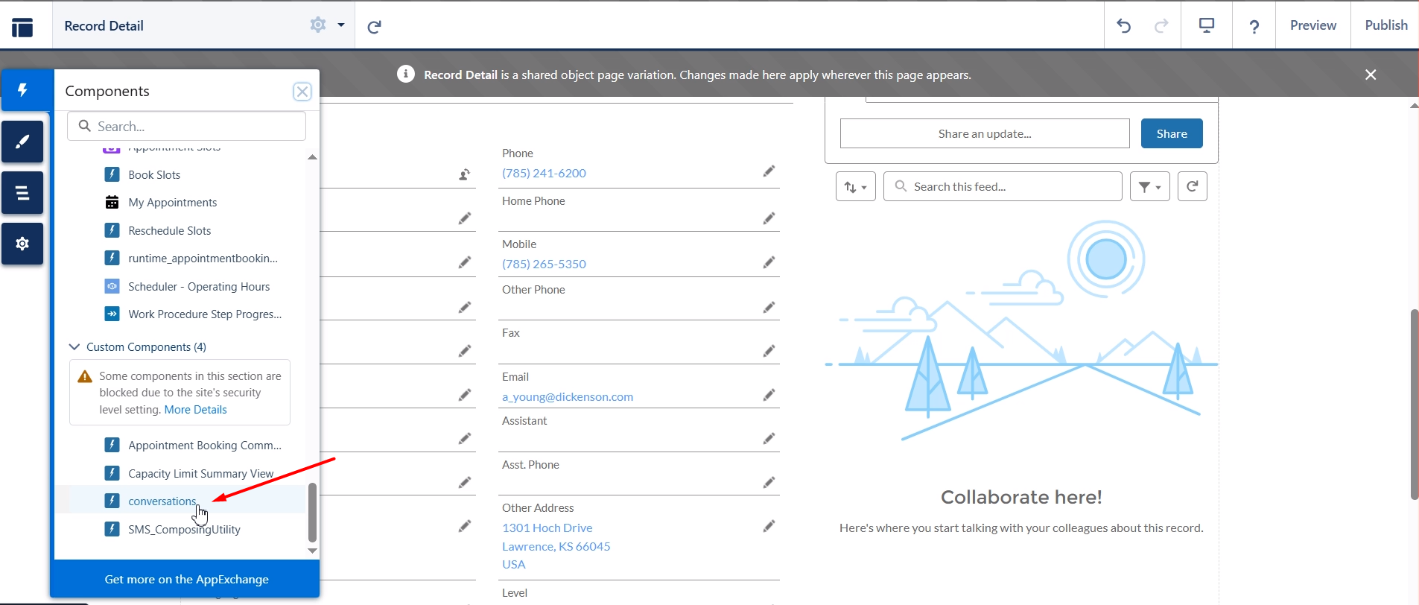Screen dimensions: 1419x605
Task: Dismiss the shared page variation banner
Action: (x=1371, y=75)
